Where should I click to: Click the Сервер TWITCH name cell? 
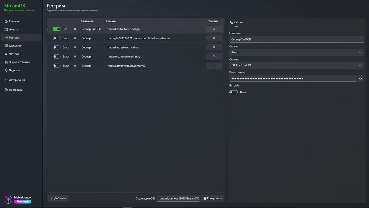(x=91, y=29)
